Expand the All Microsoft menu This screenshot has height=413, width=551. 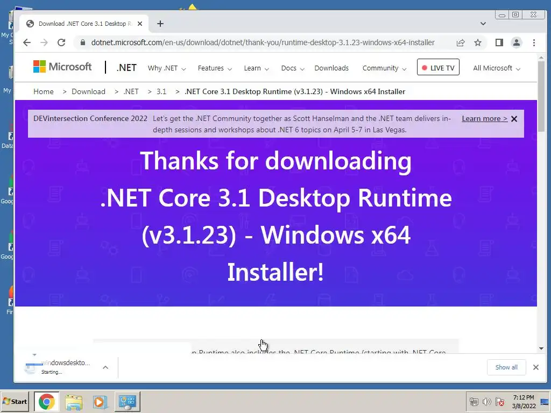click(x=496, y=68)
